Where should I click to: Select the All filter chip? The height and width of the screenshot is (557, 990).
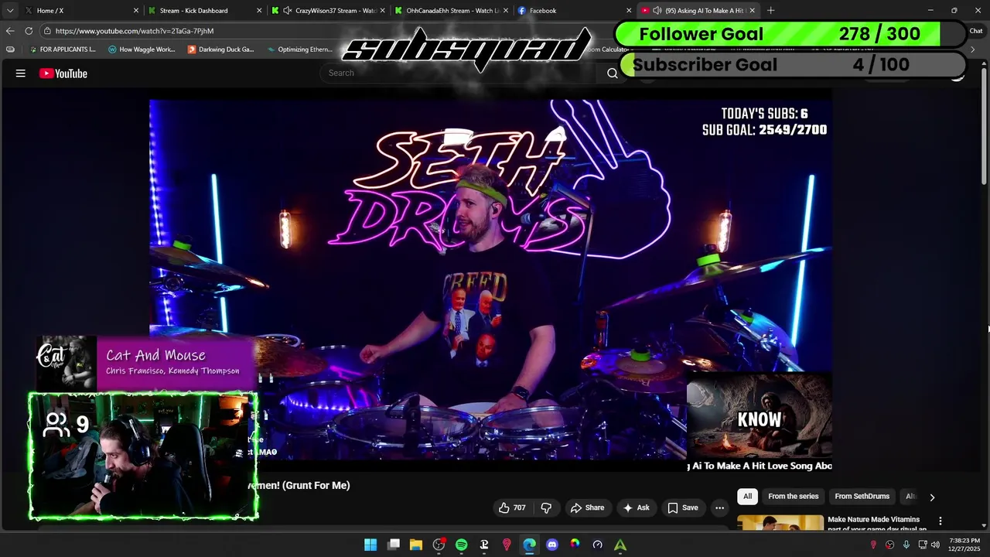pyautogui.click(x=747, y=496)
